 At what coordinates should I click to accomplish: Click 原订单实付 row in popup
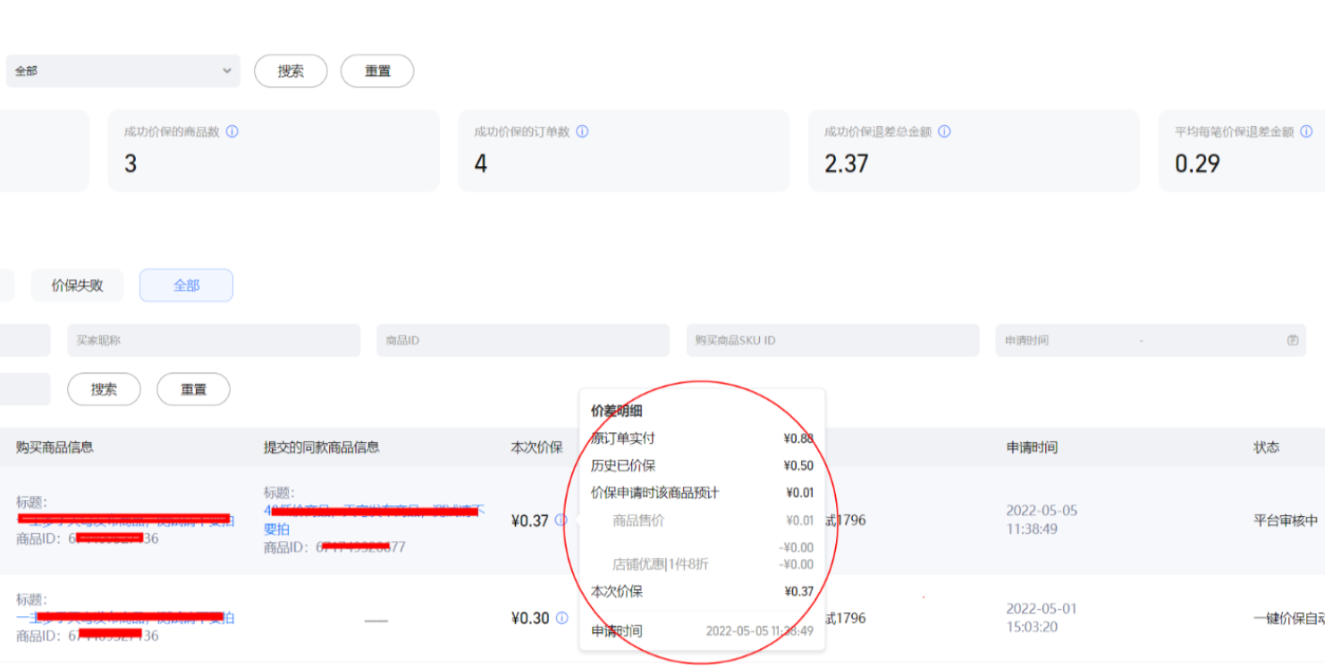pos(702,438)
